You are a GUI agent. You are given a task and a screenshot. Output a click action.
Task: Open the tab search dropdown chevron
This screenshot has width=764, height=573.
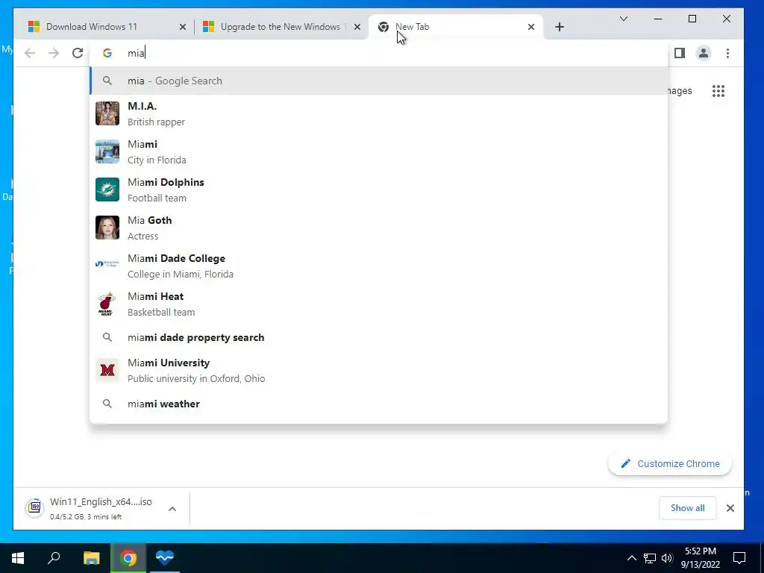coord(623,19)
